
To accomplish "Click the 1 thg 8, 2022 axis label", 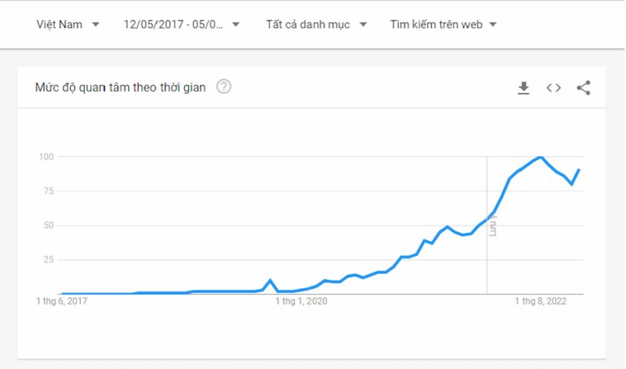I will click(540, 301).
